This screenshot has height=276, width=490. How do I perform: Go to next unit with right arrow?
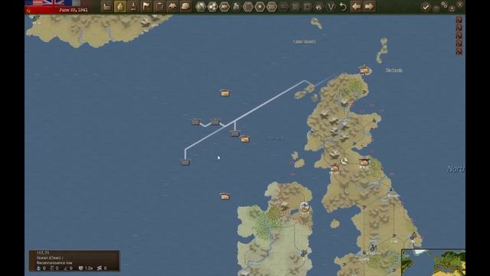(x=369, y=7)
